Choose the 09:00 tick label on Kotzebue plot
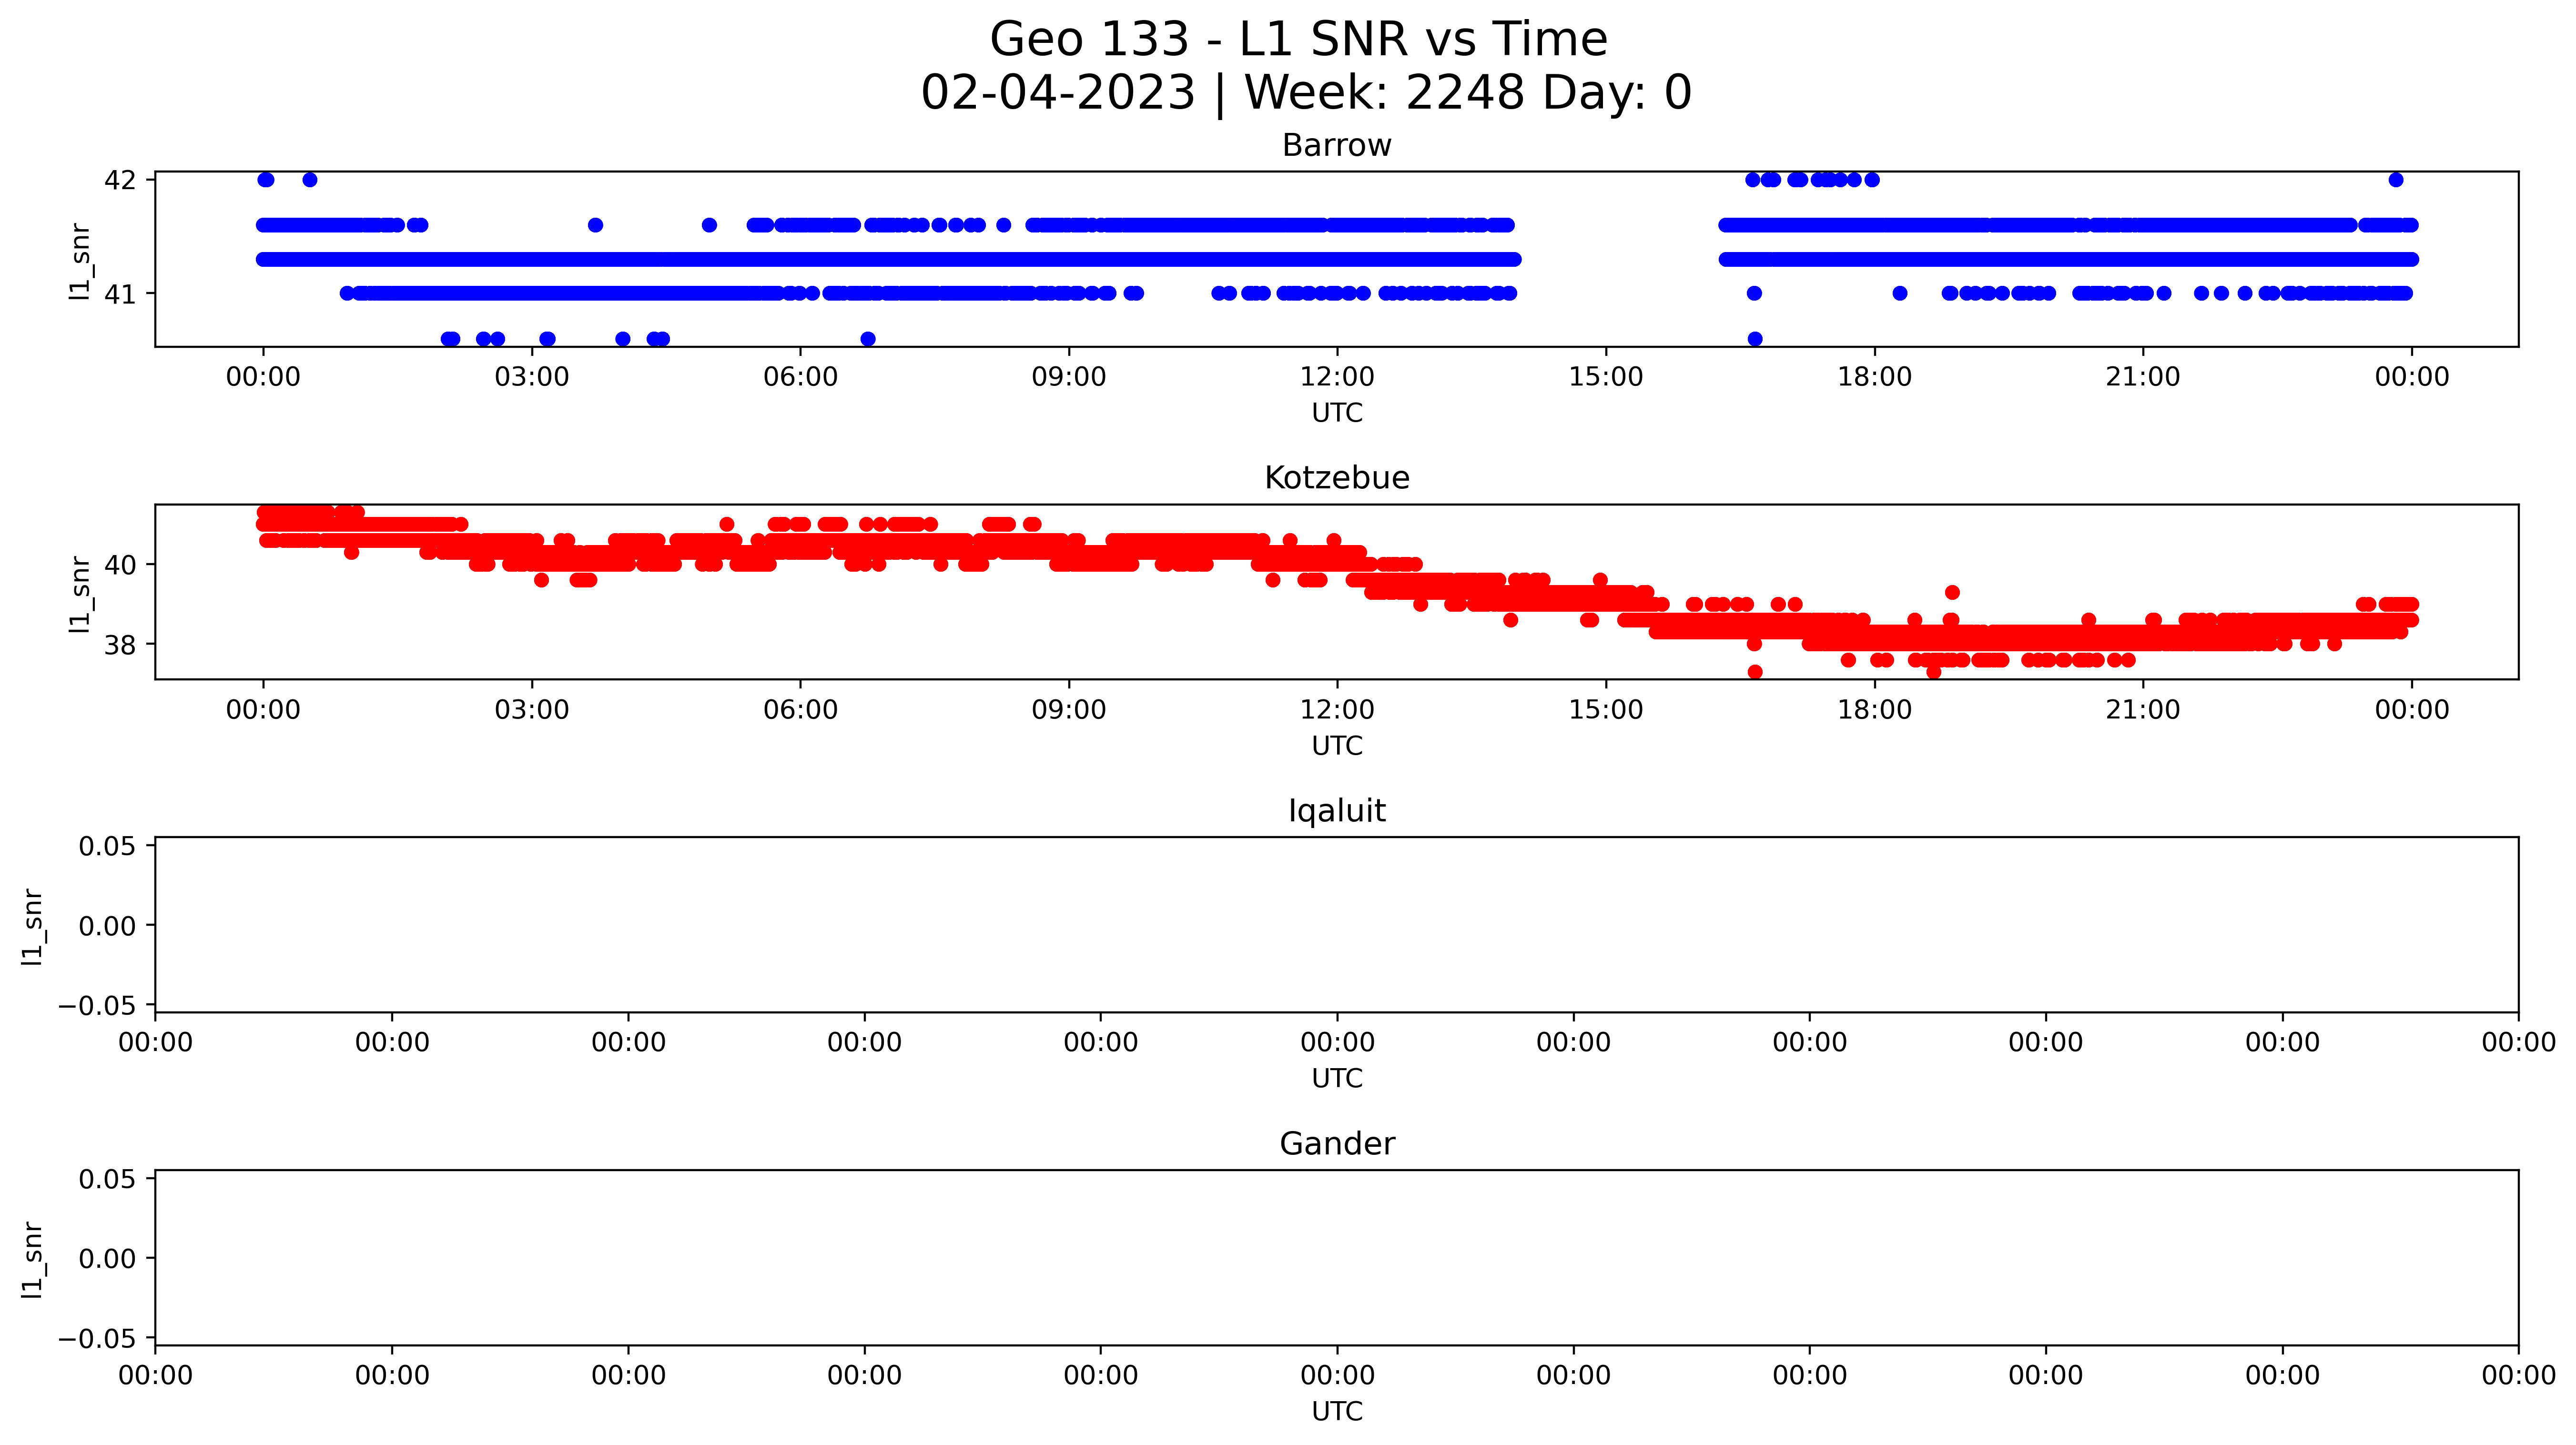This screenshot has height=1445, width=2576. [x=1069, y=710]
